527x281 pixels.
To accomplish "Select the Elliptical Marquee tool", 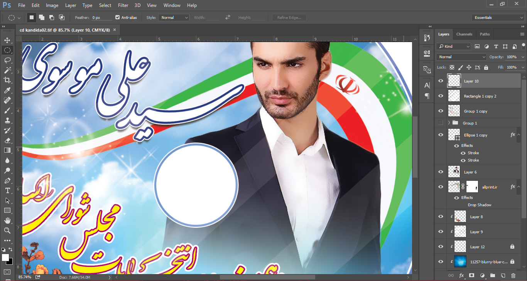I will [7, 50].
